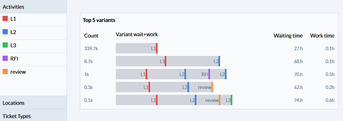The height and width of the screenshot is (121, 343).
Task: Select the 0.1k variant count cell
Action: pyautogui.click(x=89, y=100)
